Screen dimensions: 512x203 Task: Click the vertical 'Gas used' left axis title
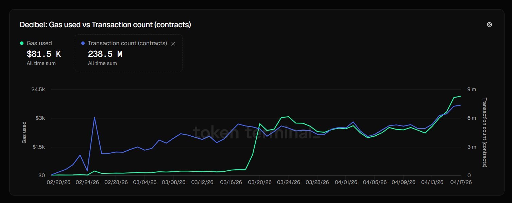coord(24,132)
